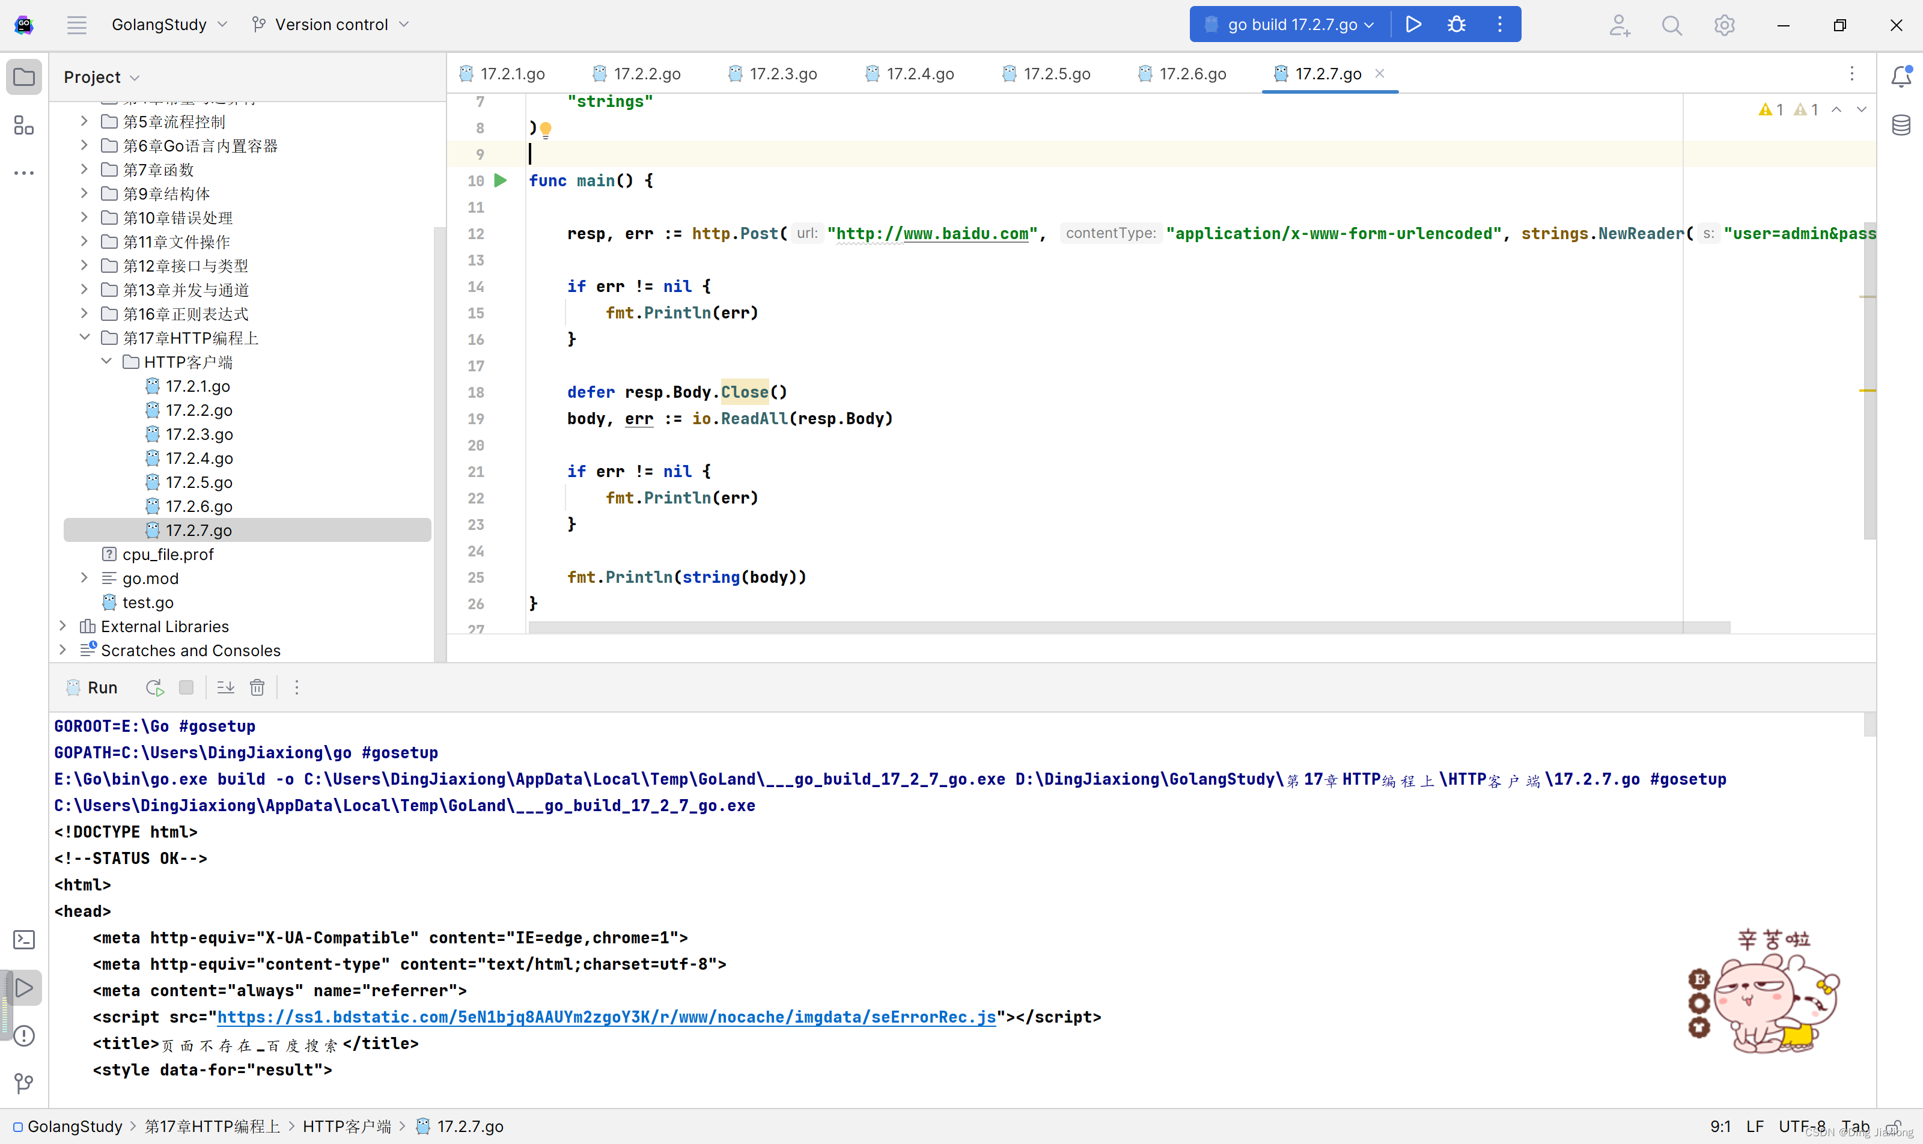Start debugging with the bug icon

1455,25
